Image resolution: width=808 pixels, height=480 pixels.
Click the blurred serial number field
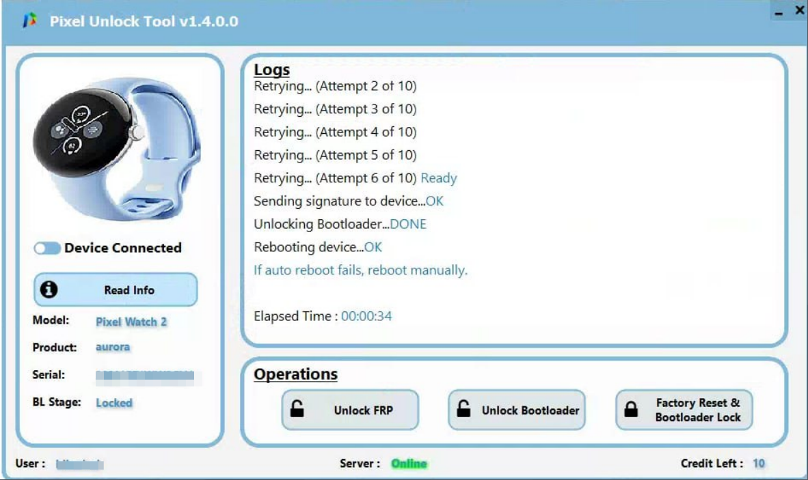(145, 375)
